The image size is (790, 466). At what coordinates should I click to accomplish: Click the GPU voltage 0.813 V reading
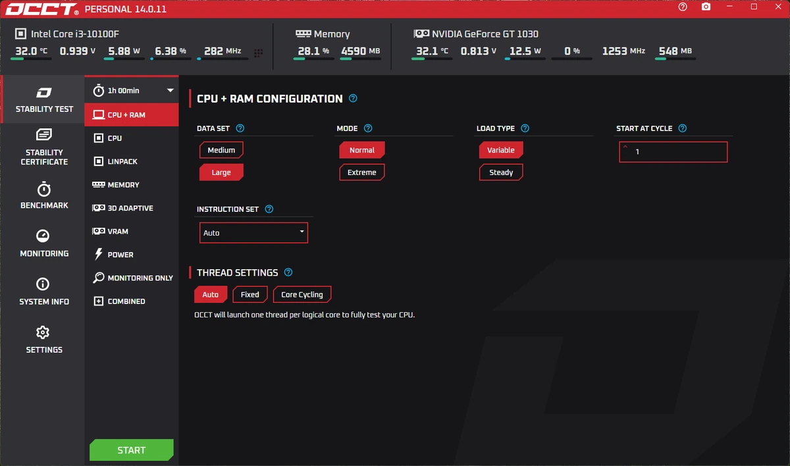click(x=479, y=51)
